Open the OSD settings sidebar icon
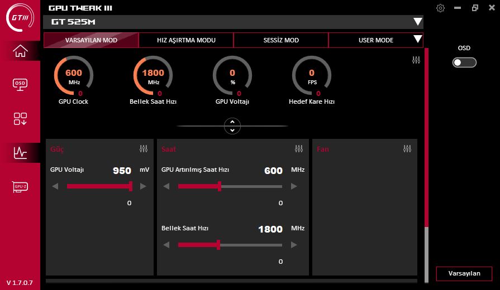Image resolution: width=500 pixels, height=290 pixels. (x=20, y=85)
